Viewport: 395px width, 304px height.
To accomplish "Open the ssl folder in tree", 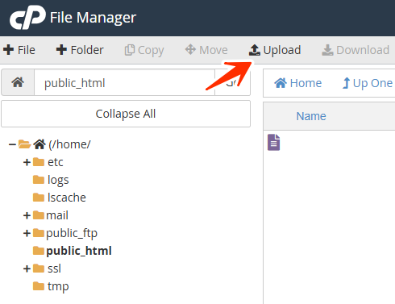I will 54,269.
